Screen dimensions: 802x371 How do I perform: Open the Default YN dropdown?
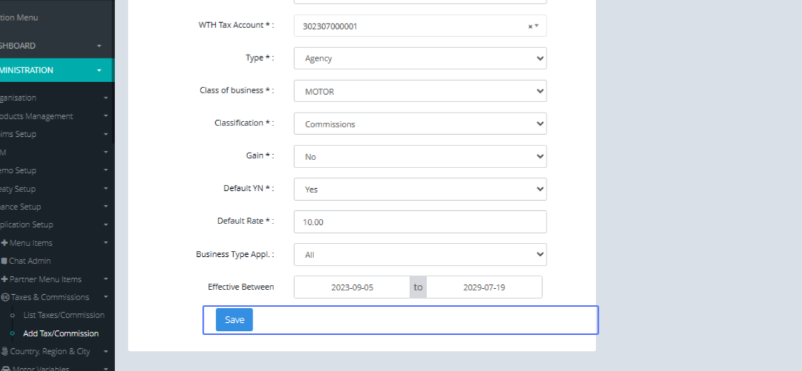click(x=420, y=189)
